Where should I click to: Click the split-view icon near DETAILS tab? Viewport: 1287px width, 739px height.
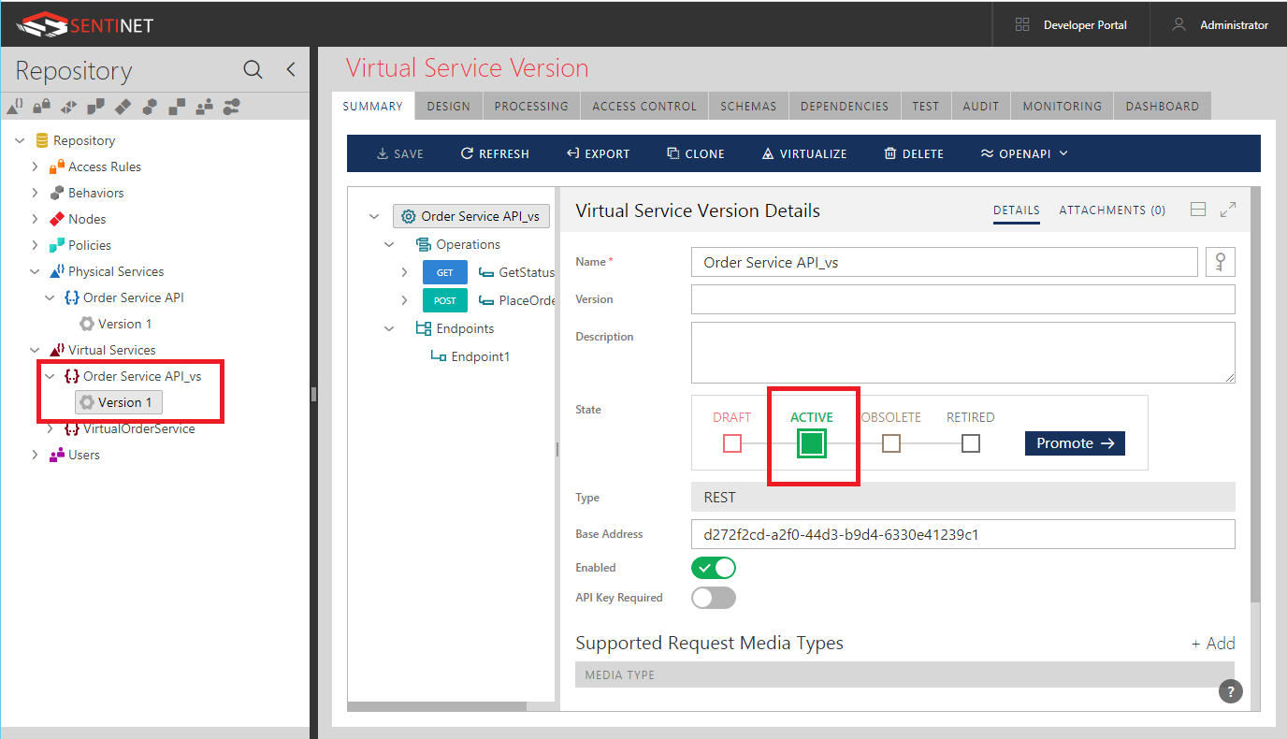point(1198,209)
